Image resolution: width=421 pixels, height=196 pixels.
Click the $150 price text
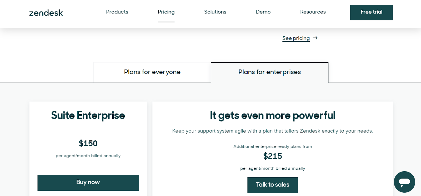pos(88,143)
